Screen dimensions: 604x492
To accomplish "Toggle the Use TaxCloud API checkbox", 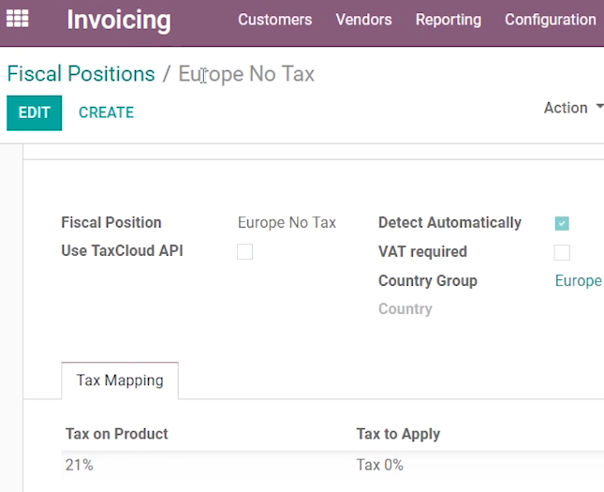I will click(244, 251).
